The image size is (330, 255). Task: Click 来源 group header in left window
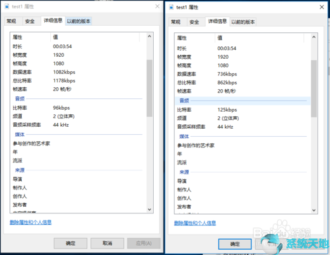point(78,170)
